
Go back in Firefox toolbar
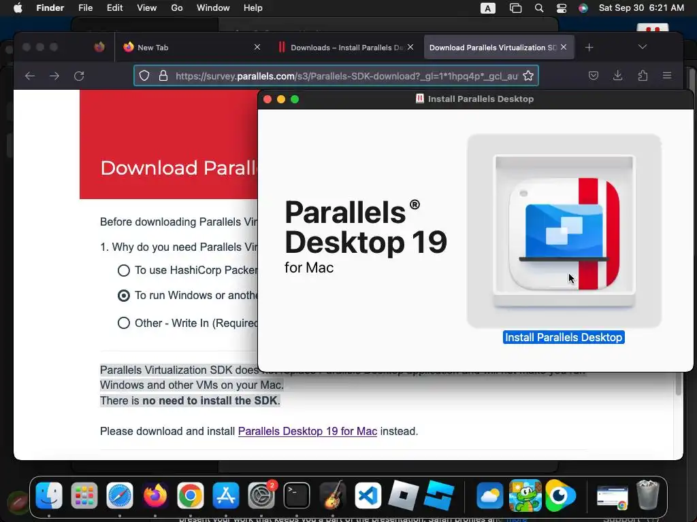tap(30, 76)
